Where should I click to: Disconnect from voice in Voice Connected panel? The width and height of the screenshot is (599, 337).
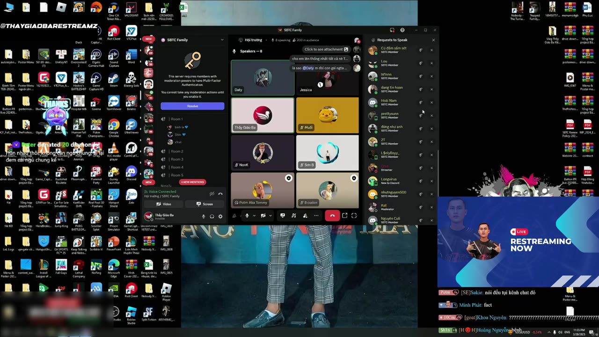pos(220,194)
